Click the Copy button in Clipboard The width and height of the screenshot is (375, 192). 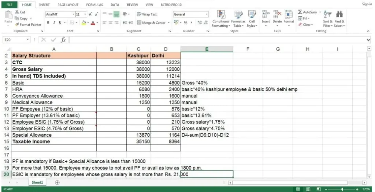pyautogui.click(x=21, y=18)
